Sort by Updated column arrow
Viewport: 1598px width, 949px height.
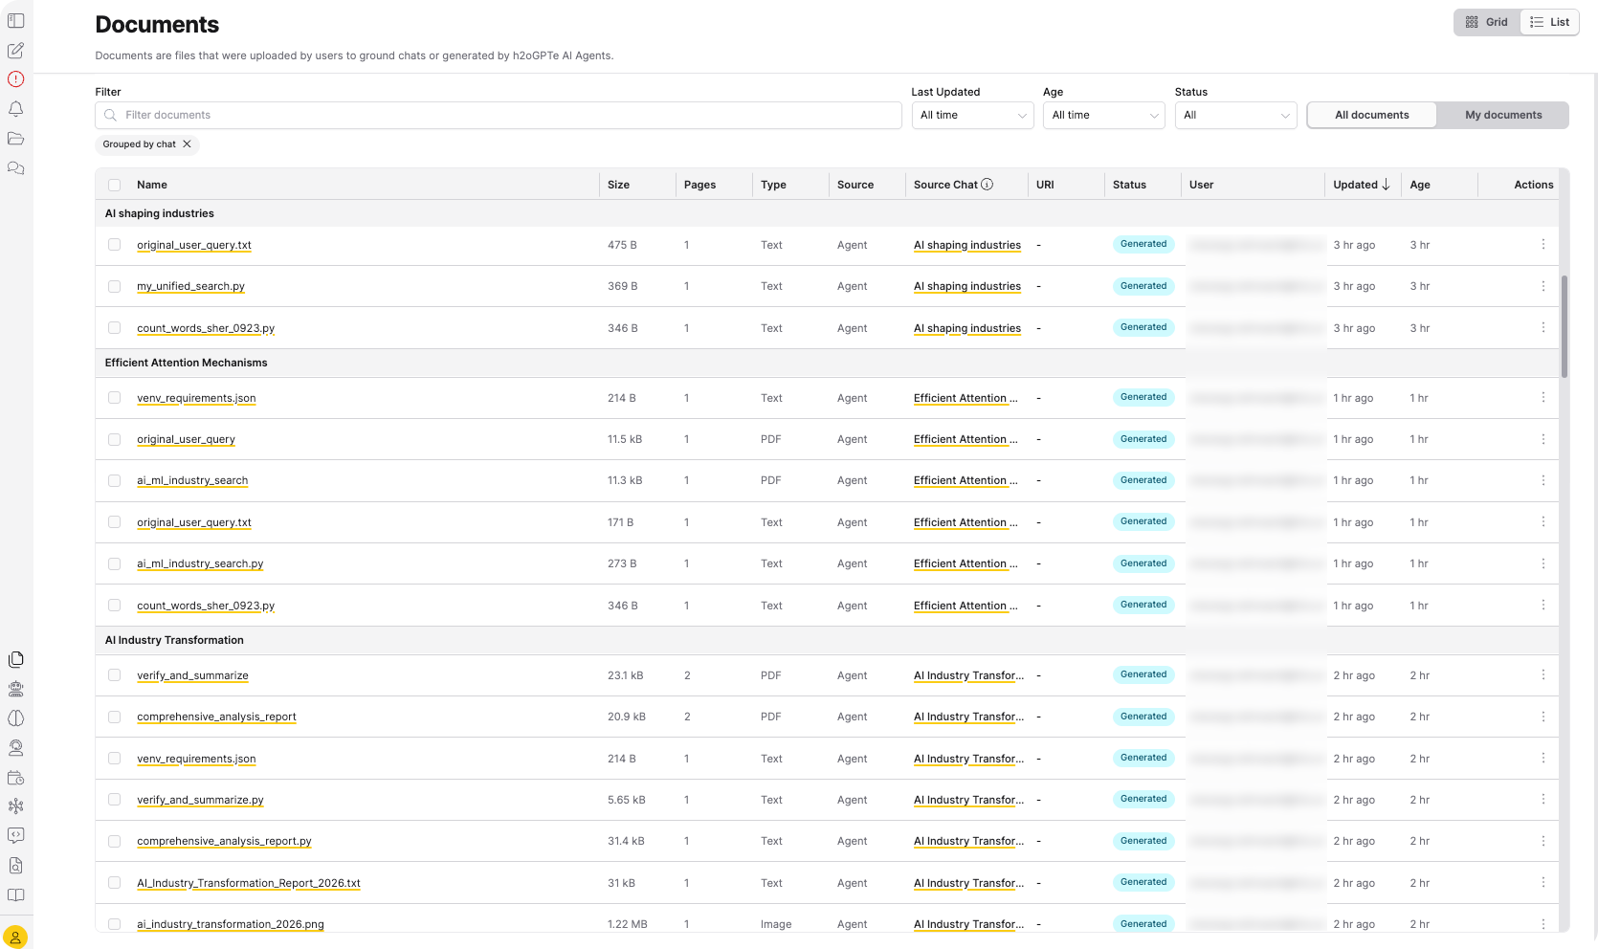[x=1386, y=185]
